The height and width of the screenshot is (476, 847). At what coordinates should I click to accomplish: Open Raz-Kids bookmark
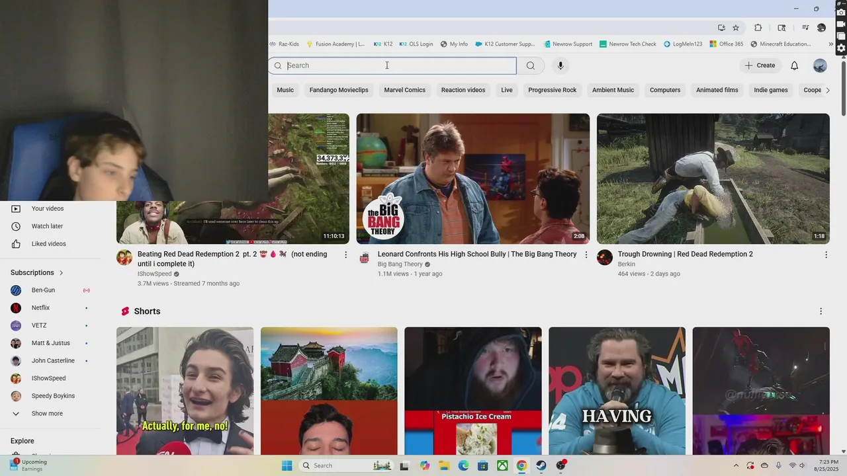click(284, 44)
